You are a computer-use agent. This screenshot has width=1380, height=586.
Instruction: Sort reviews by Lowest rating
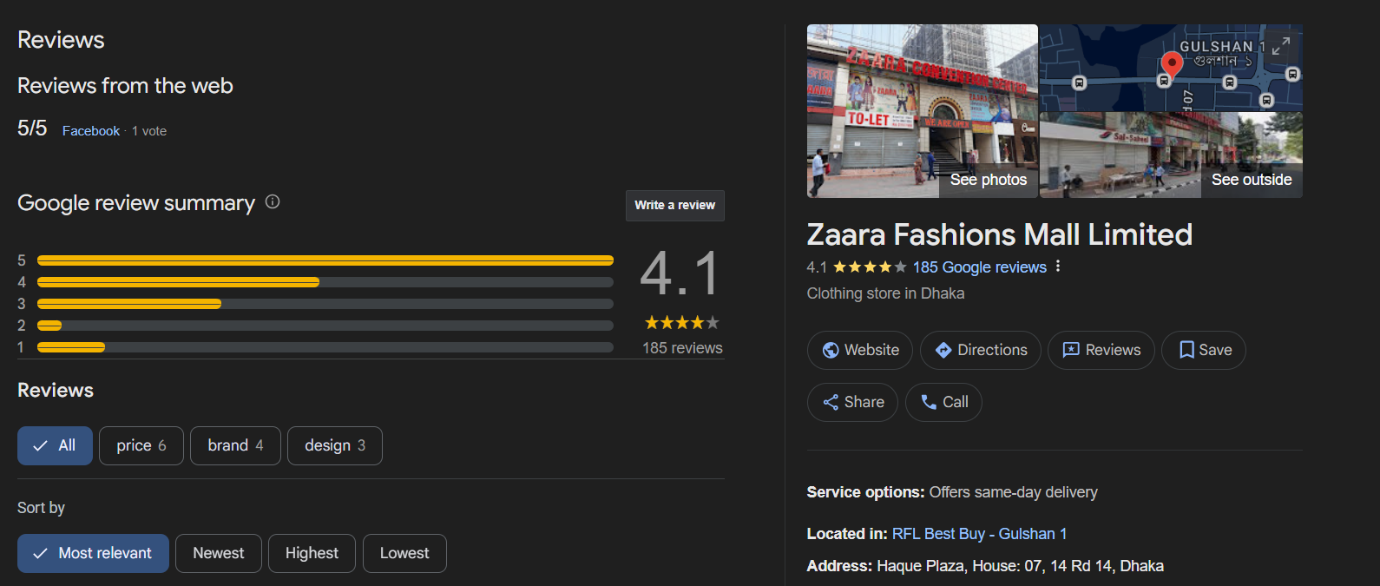click(x=404, y=553)
